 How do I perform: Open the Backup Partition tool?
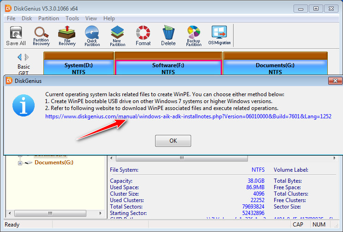point(193,36)
